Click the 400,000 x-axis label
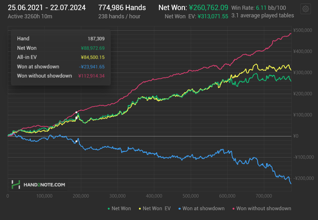318x220 pixels. coord(154,196)
